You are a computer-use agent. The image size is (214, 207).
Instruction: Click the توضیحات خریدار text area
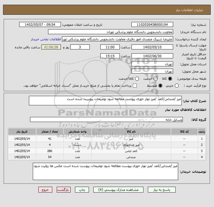(105, 171)
